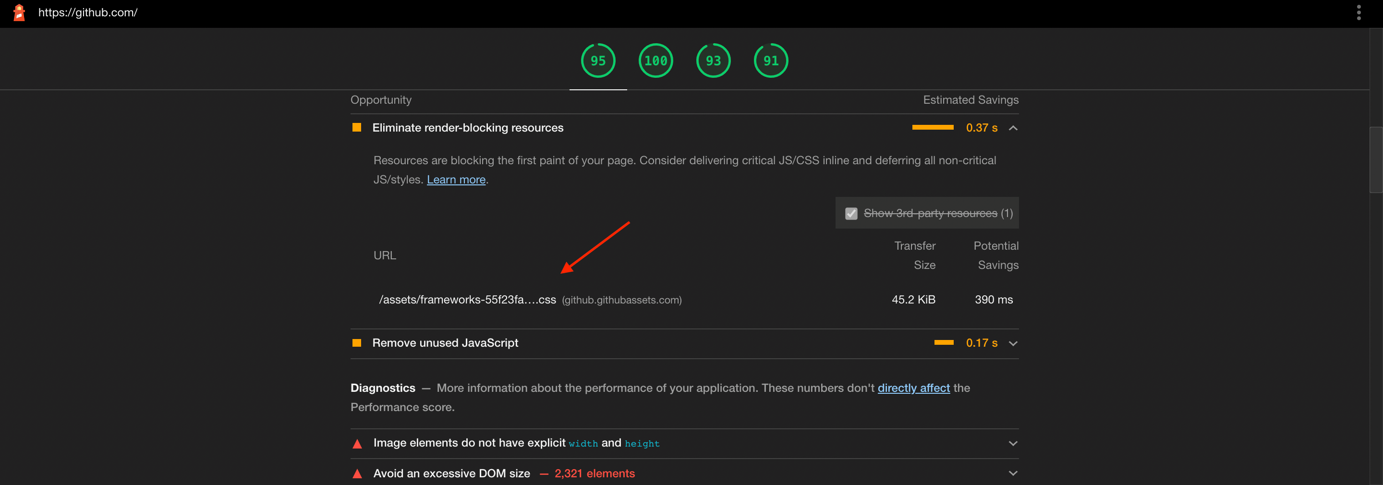Click the 0.37 s estimated savings value
The height and width of the screenshot is (485, 1383).
(982, 128)
